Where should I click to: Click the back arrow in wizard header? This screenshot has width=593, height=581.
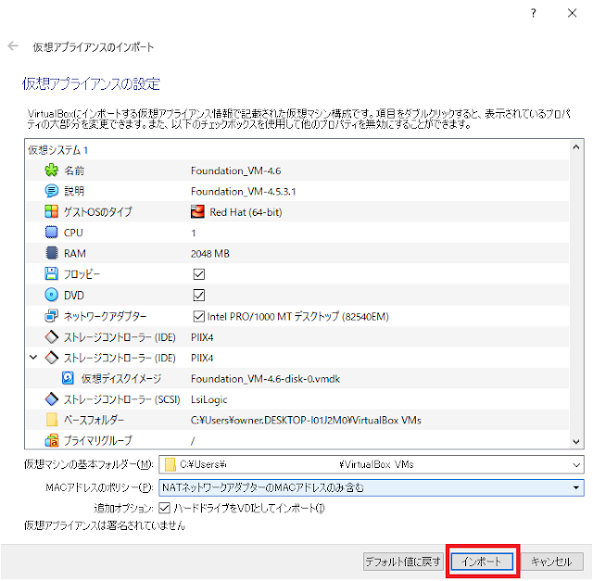tap(13, 46)
